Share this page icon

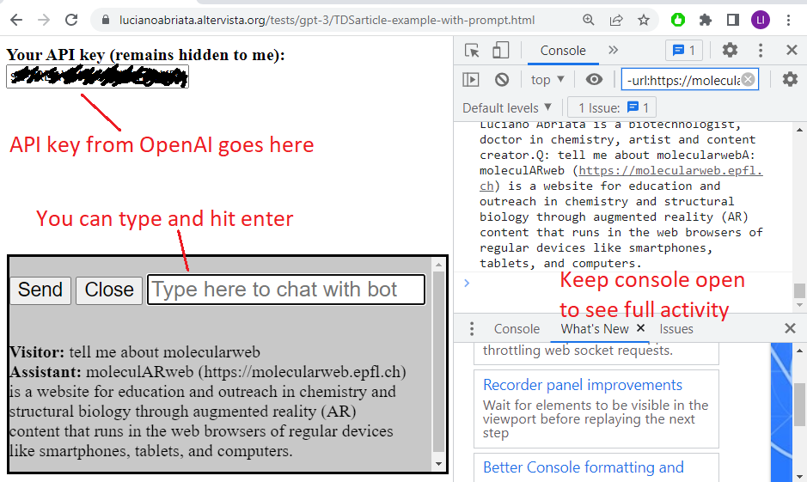[616, 20]
